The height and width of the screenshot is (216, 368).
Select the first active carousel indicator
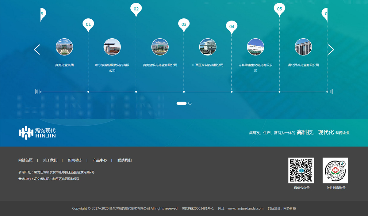point(182,103)
